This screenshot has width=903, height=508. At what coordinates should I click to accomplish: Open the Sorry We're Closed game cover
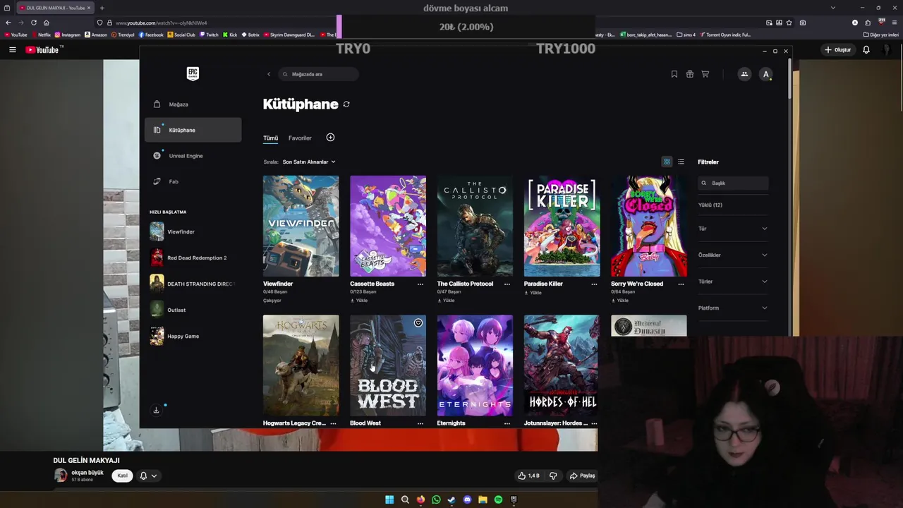click(649, 226)
